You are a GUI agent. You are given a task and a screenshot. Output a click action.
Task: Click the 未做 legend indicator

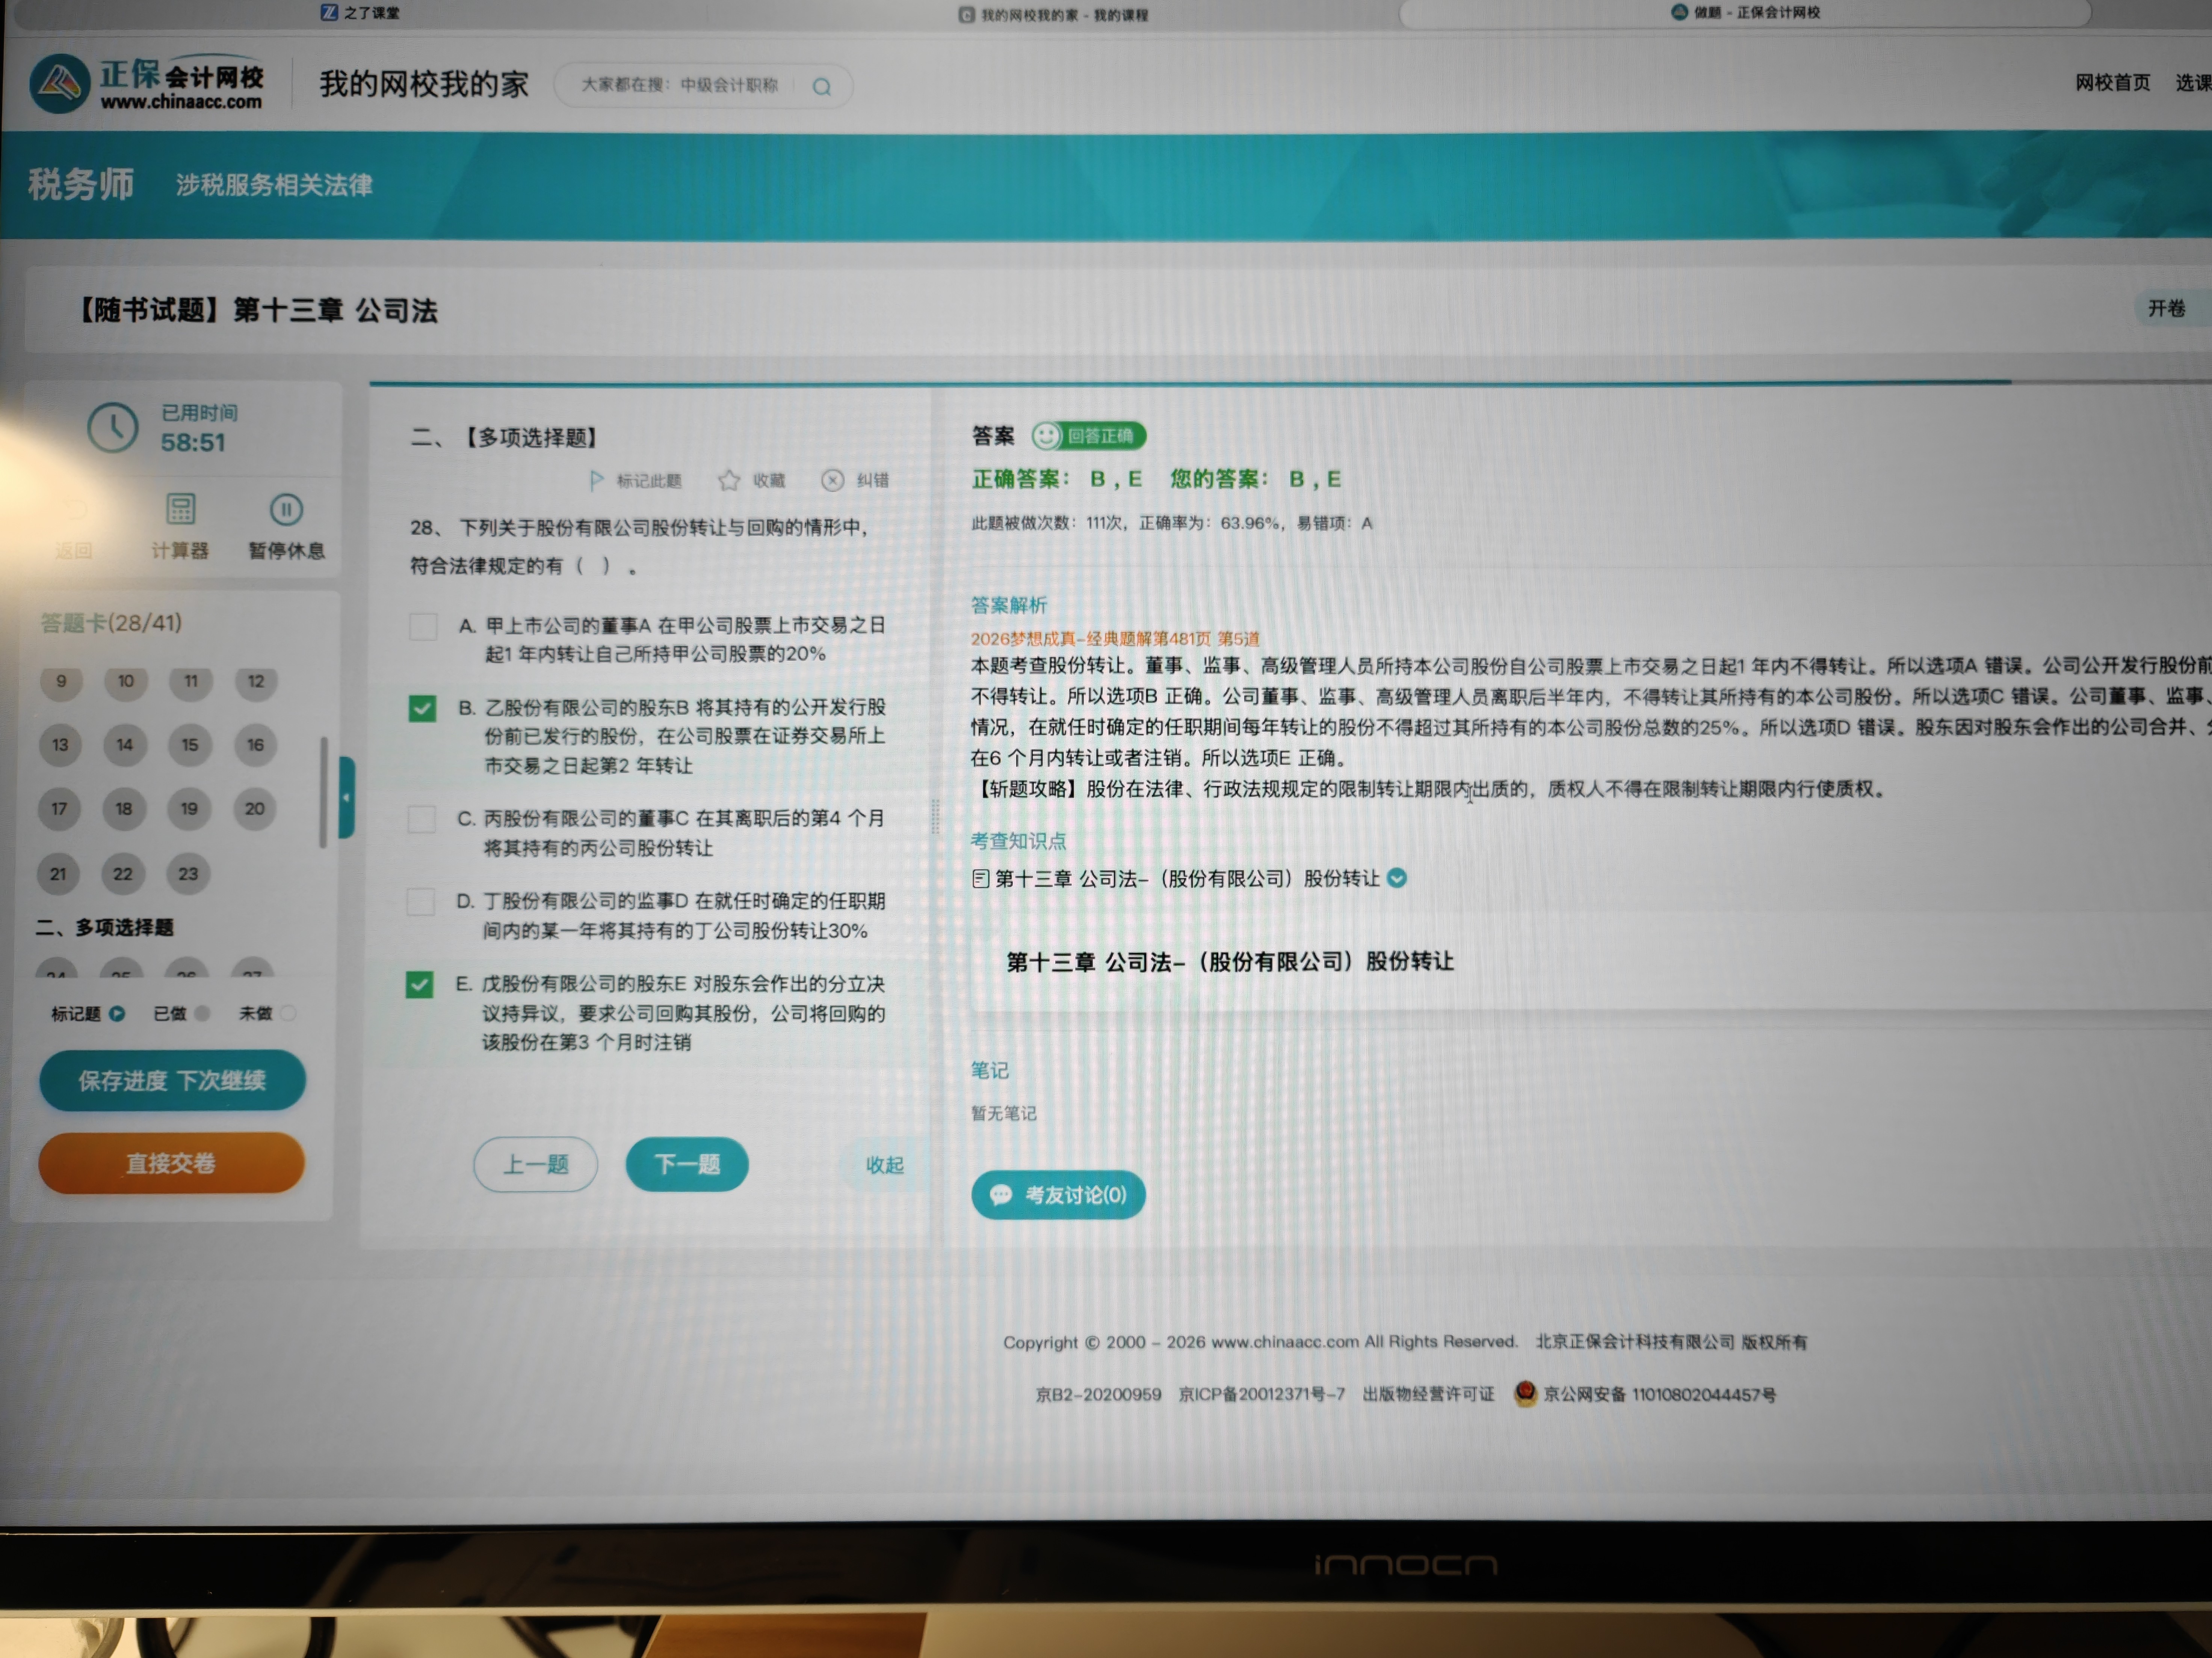288,1013
